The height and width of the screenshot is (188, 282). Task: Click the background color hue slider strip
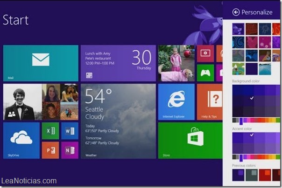pos(256,120)
